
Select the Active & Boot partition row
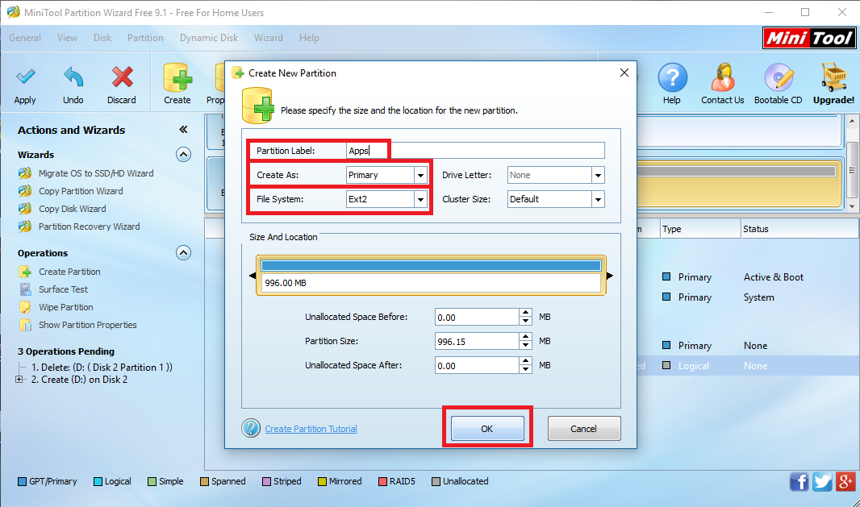pyautogui.click(x=747, y=277)
